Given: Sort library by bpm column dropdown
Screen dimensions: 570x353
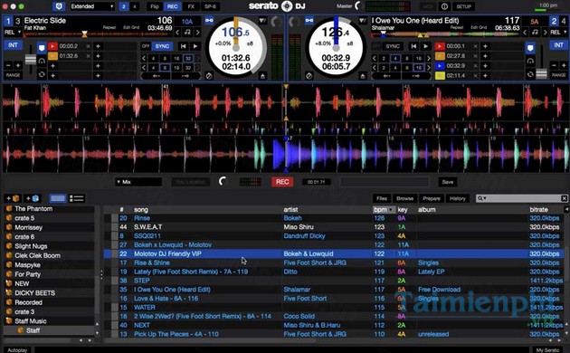Looking at the screenshot, I should (384, 210).
